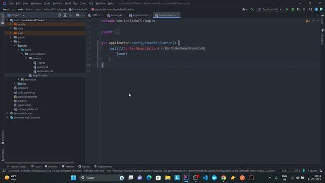
Task: Select Routing.kt in project tree
Action: pos(42,67)
